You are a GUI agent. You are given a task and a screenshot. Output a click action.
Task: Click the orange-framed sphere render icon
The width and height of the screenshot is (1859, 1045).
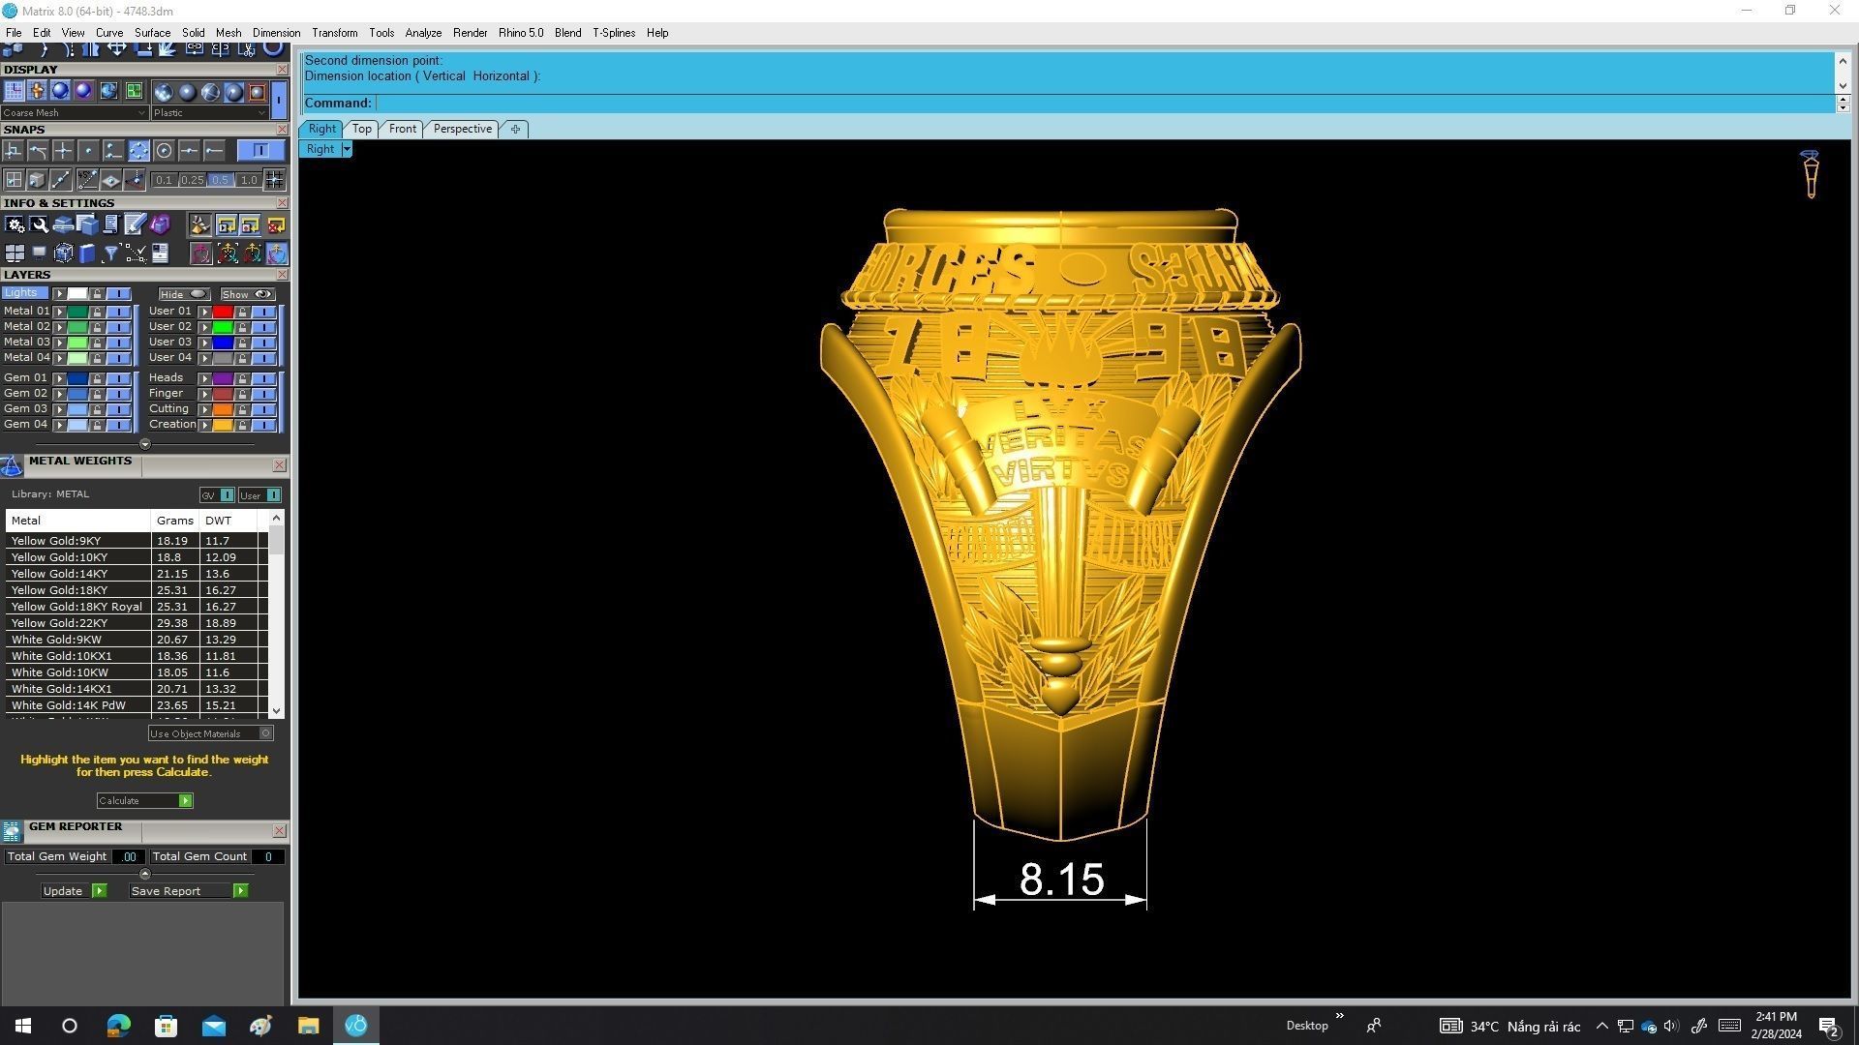[257, 92]
